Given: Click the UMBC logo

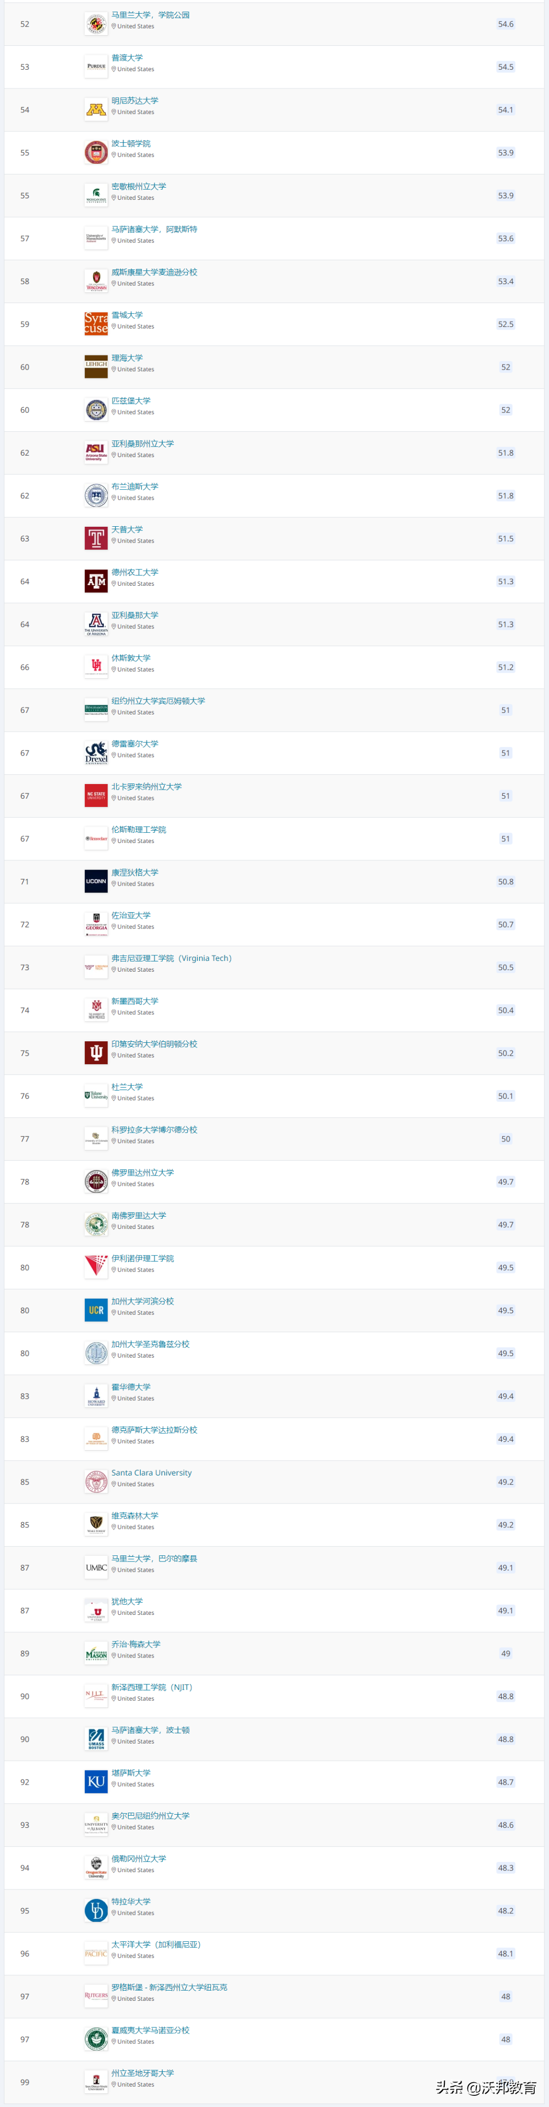Looking at the screenshot, I should (96, 1568).
